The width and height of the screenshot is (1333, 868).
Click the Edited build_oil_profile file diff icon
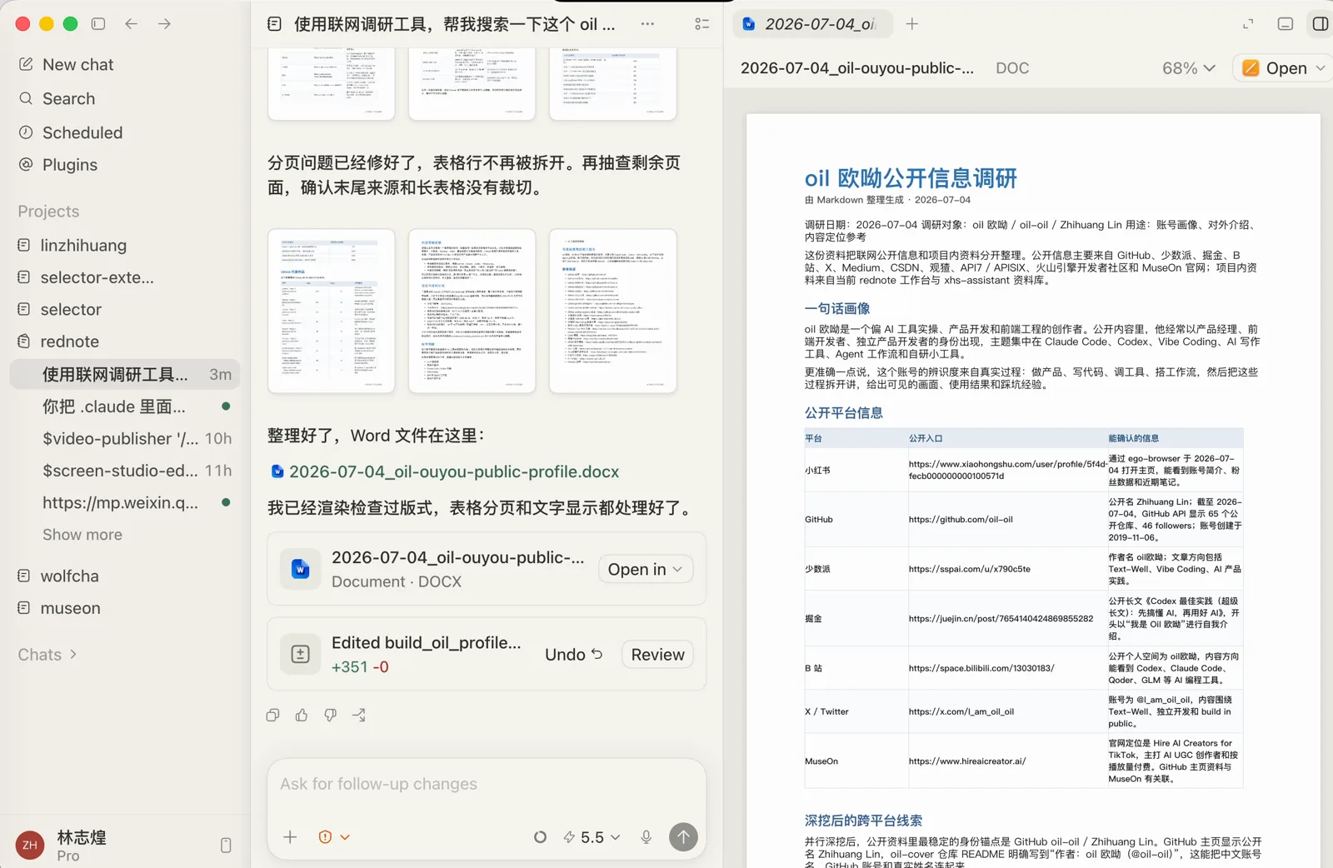pyautogui.click(x=301, y=655)
